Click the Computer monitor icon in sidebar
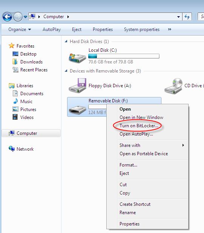Viewport: 204px width, 233px height. click(12, 133)
